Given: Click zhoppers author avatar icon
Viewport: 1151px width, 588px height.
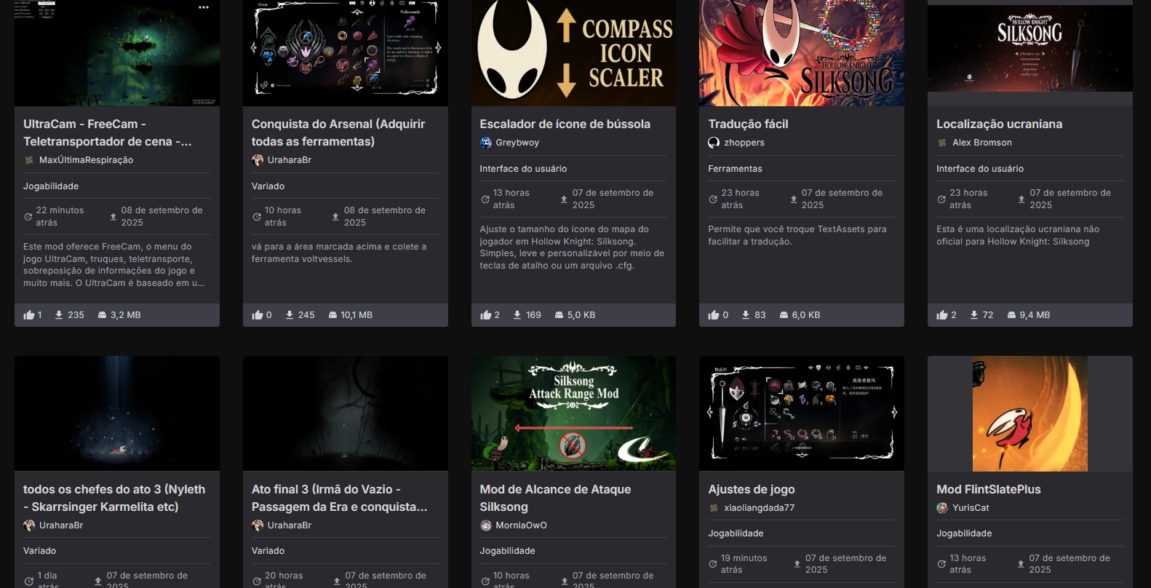Looking at the screenshot, I should coord(714,143).
